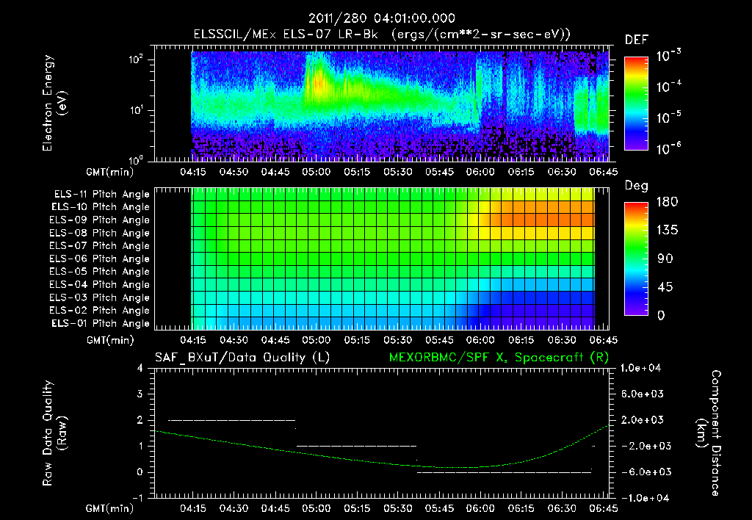The image size is (752, 520).
Task: Click the 05:00 tick under the energy spectrogram
Action: [x=316, y=172]
